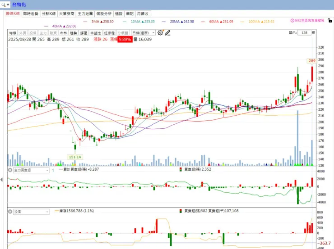Toggle the 外資 overlay button
The width and height of the screenshot is (334, 249).
point(23,33)
